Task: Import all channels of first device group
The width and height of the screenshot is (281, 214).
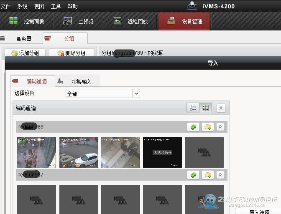Action: 207,127
